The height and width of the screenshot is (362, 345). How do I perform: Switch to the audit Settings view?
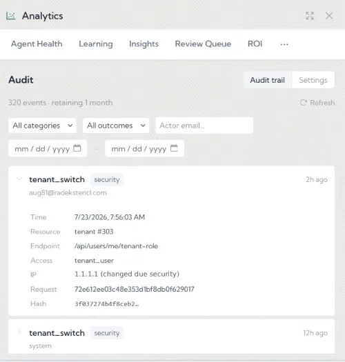[313, 80]
